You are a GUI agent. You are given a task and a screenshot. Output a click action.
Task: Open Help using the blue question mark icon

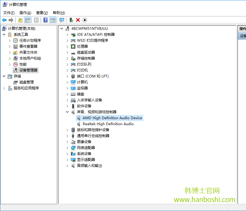pyautogui.click(x=45, y=20)
